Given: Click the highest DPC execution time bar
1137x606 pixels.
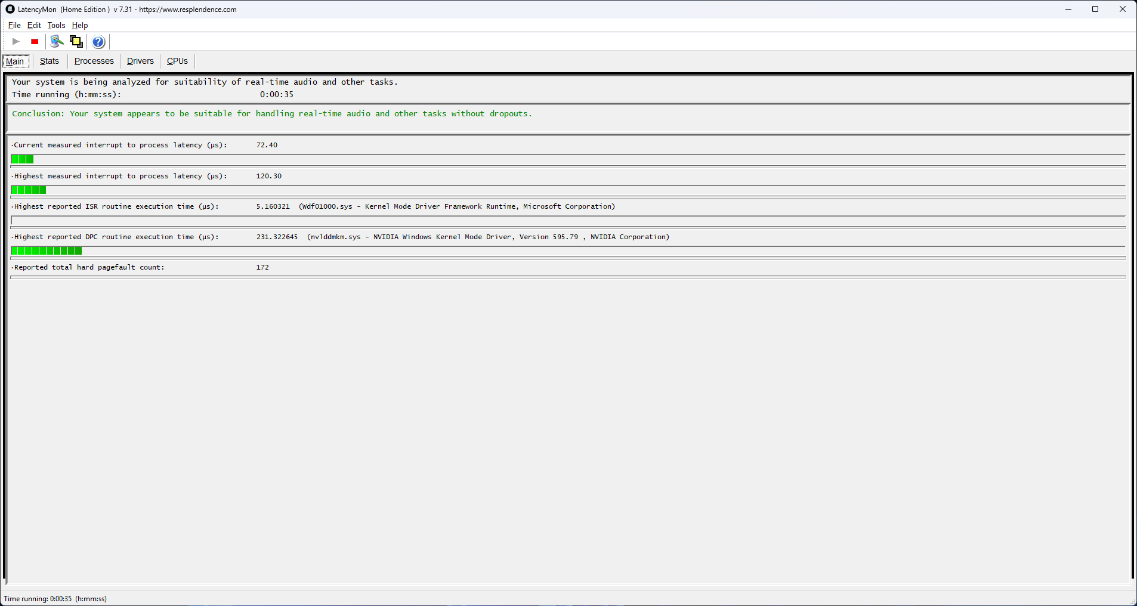Looking at the screenshot, I should point(47,251).
